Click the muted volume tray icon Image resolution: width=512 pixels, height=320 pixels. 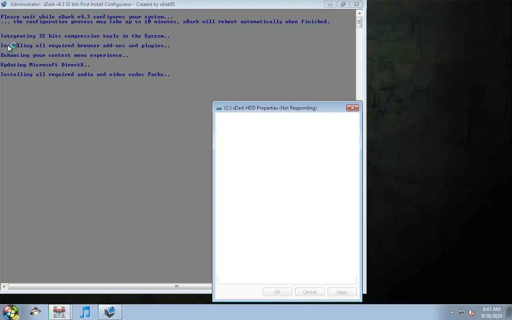click(x=472, y=313)
